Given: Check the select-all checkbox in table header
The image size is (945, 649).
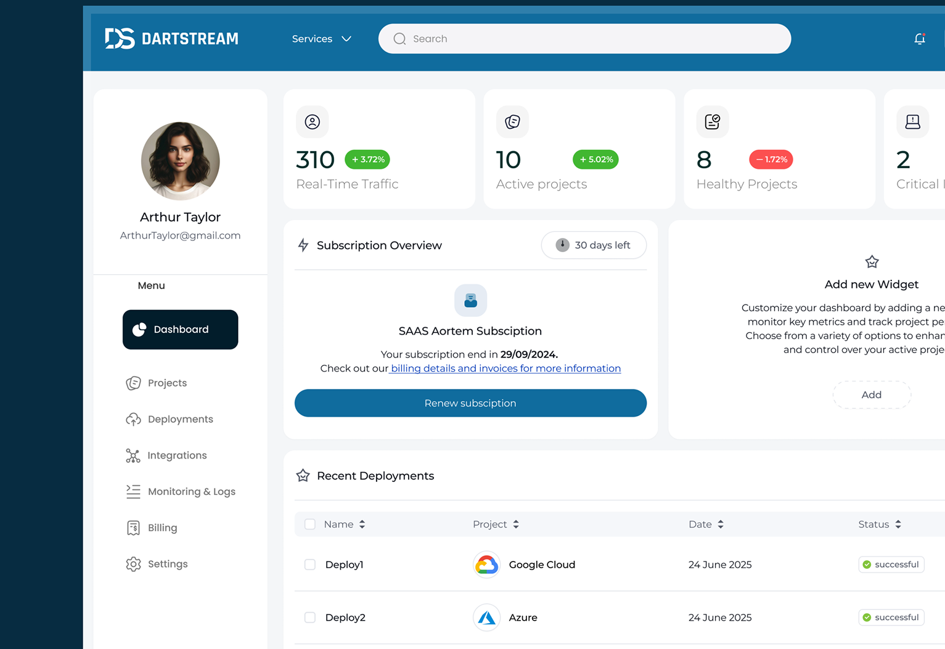Looking at the screenshot, I should click(x=310, y=525).
